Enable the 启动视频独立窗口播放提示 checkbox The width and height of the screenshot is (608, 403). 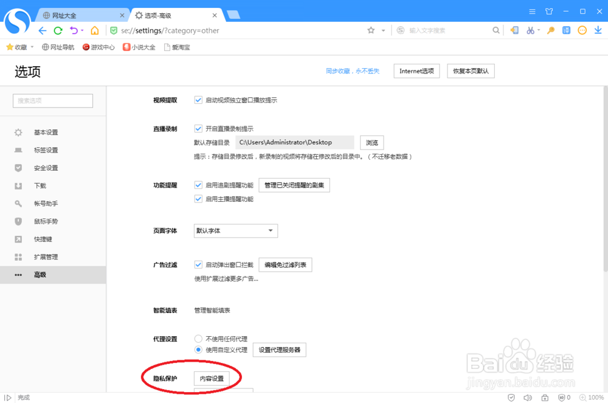(x=198, y=100)
